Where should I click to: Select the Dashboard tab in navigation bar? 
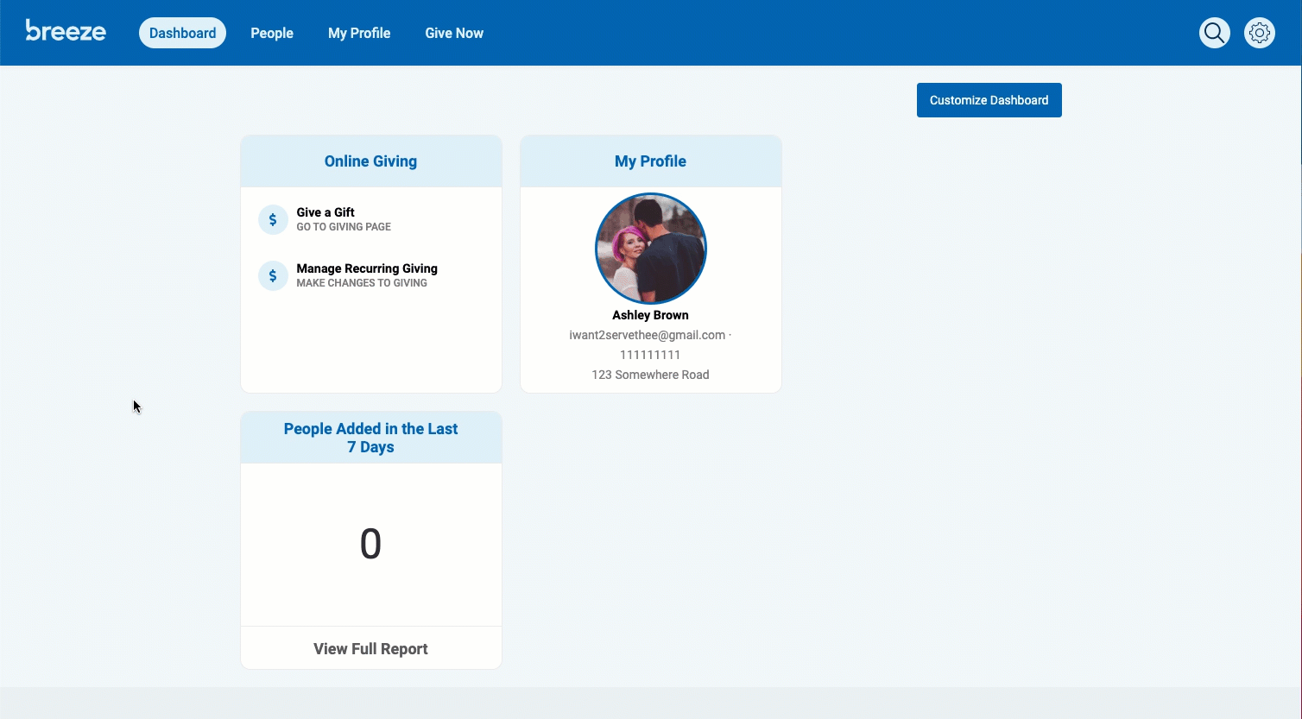click(182, 33)
